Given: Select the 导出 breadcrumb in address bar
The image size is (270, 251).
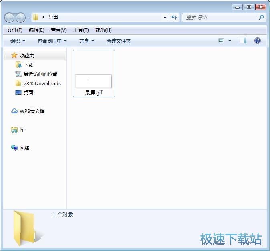Looking at the screenshot, I should point(53,17).
